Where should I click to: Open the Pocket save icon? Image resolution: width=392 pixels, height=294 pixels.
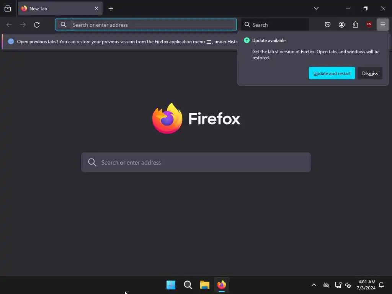pos(328,24)
